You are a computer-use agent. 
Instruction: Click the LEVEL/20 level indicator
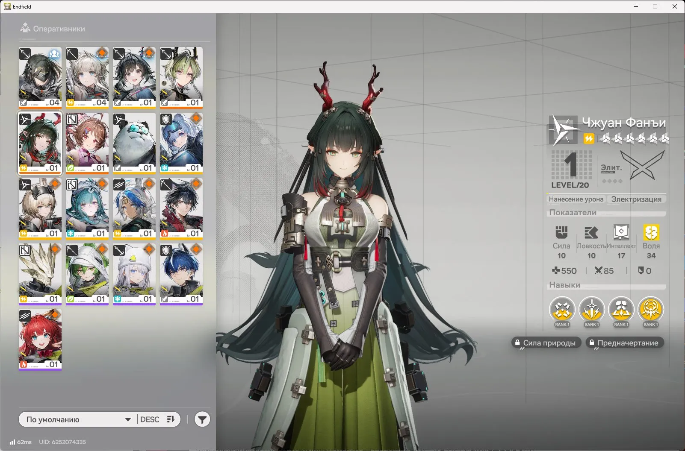pyautogui.click(x=570, y=170)
